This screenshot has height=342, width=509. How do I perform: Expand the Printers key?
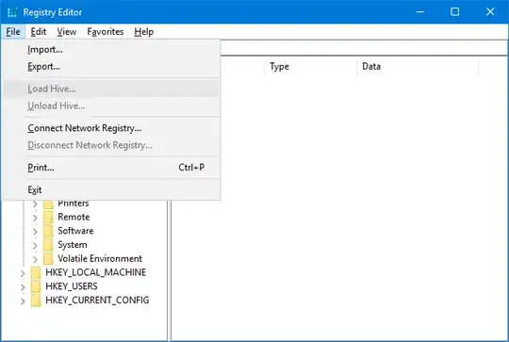pyautogui.click(x=35, y=204)
